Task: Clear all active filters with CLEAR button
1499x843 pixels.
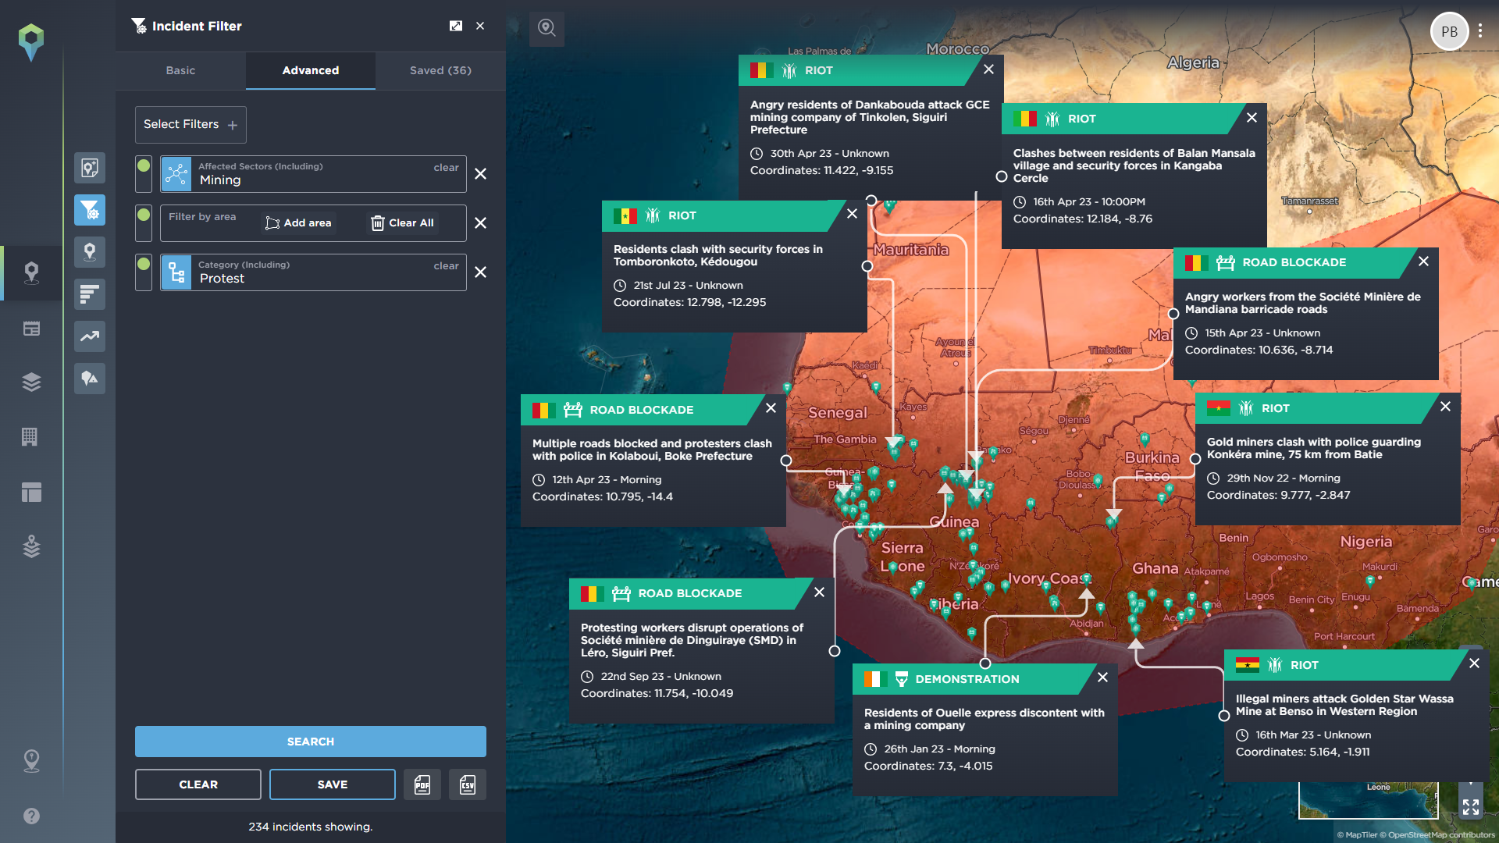Action: click(x=198, y=784)
